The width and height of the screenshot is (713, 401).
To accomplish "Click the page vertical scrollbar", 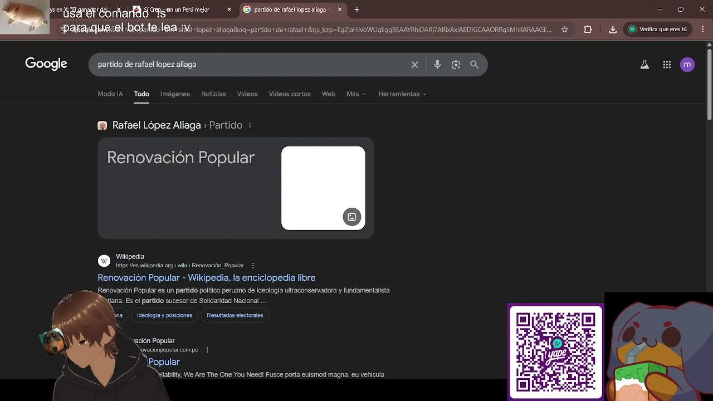I will (709, 84).
